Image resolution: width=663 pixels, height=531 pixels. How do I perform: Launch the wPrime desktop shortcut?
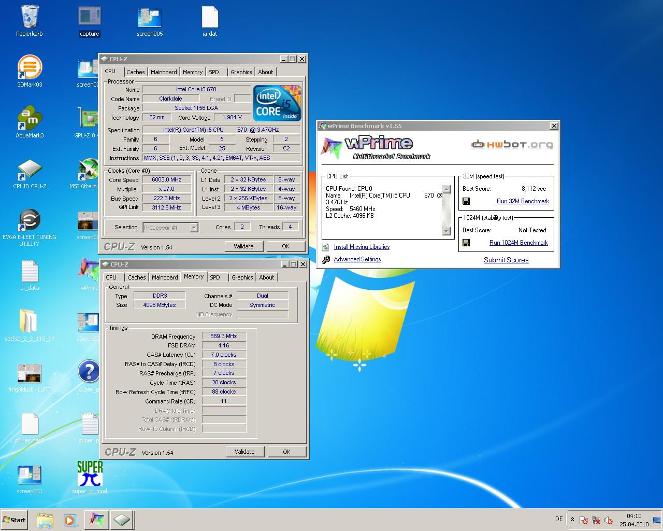[x=89, y=274]
